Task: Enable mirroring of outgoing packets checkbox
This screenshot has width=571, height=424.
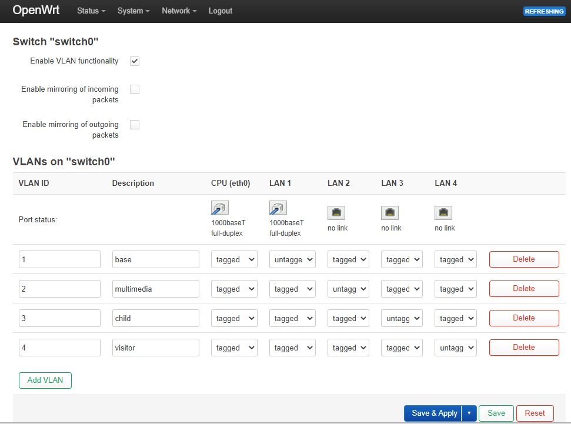Action: click(x=135, y=125)
